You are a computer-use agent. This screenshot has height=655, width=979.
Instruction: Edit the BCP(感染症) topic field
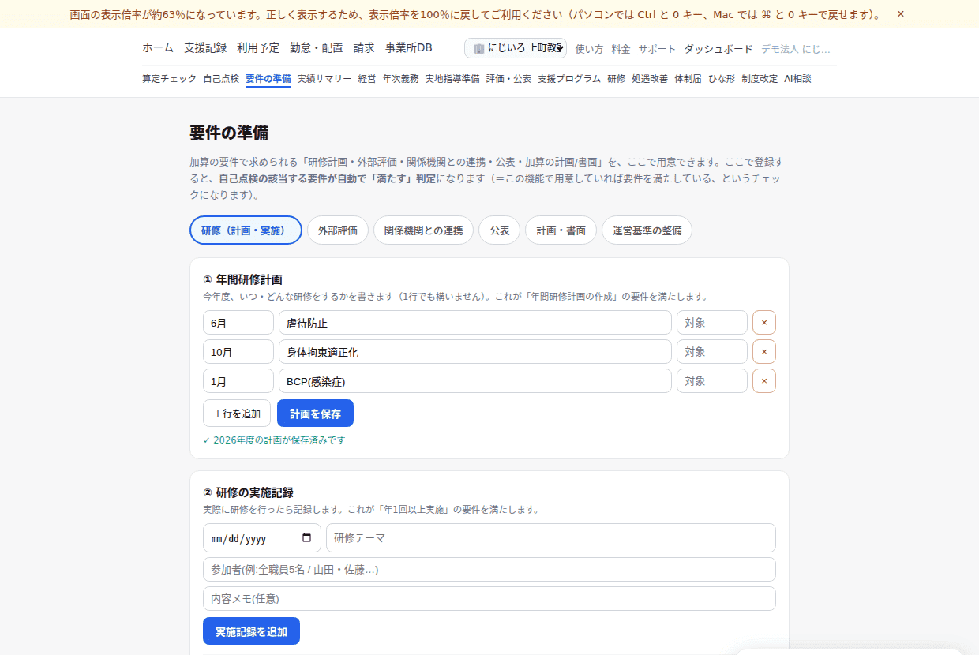[x=475, y=380]
